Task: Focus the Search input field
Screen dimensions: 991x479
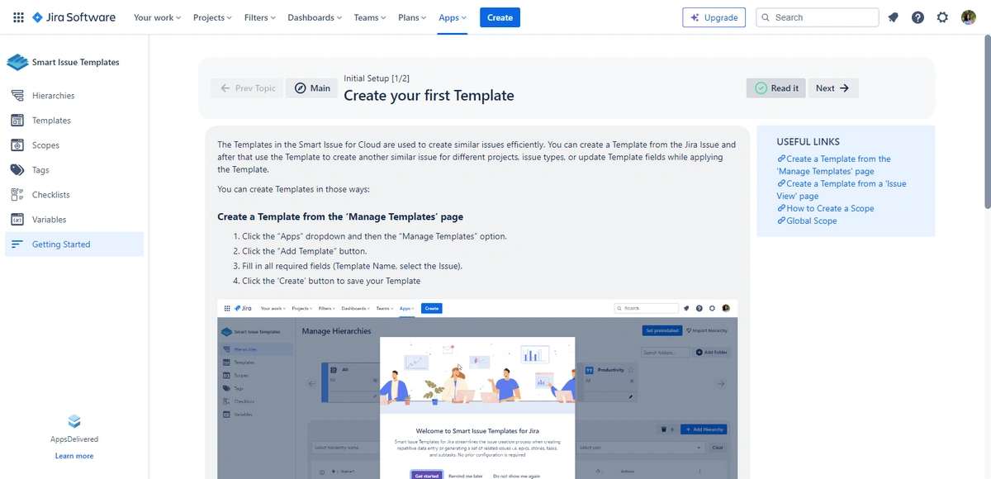Action: tap(817, 17)
